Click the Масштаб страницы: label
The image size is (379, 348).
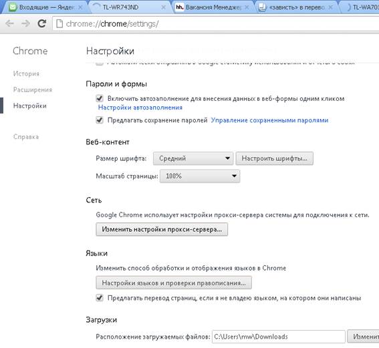(127, 176)
